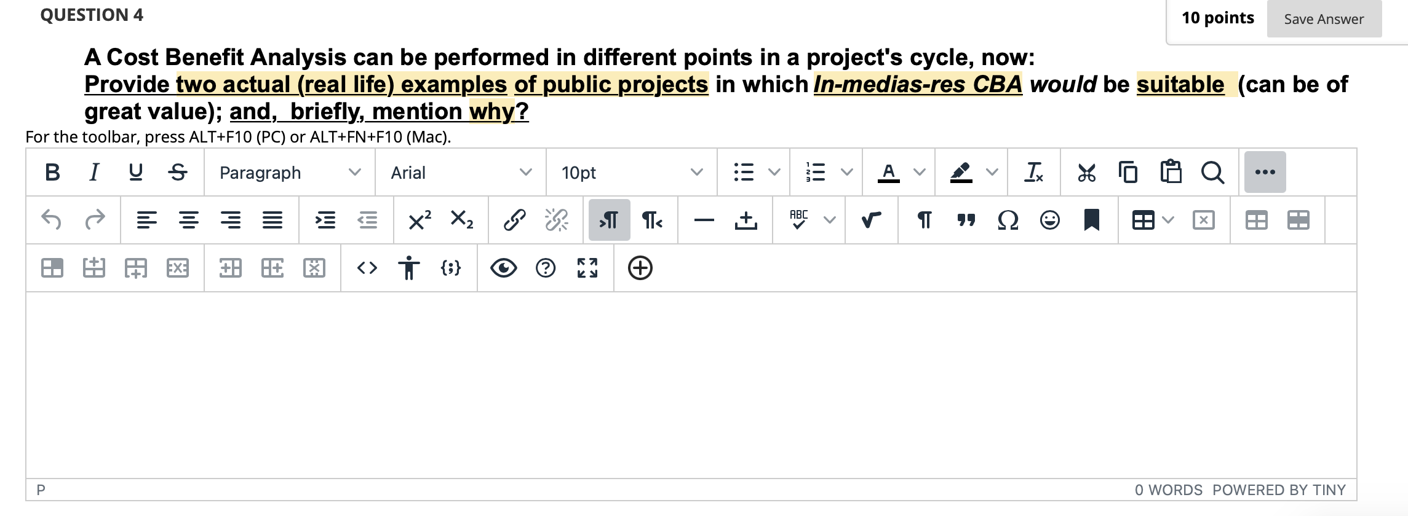The height and width of the screenshot is (516, 1408).
Task: Insert a hyperlink
Action: pos(515,220)
